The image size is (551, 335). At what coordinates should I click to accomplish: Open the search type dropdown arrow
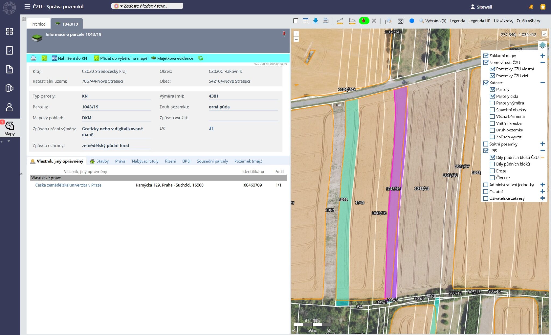(x=121, y=6)
